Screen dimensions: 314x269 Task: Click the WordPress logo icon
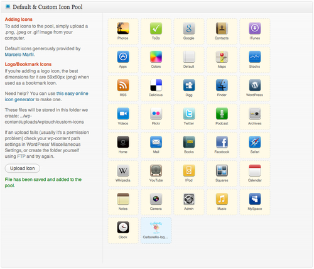(255, 85)
